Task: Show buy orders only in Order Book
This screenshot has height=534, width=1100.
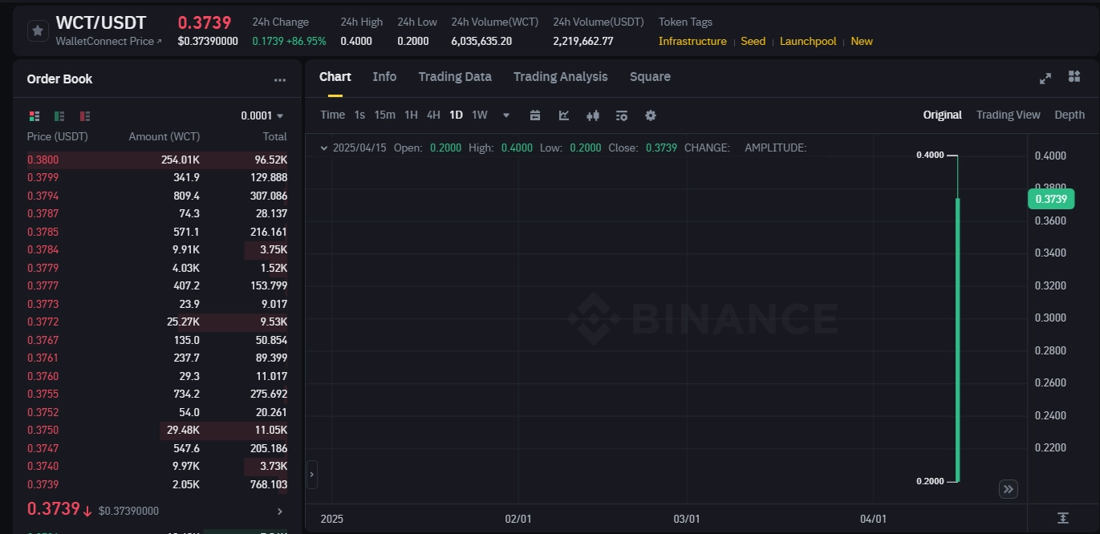Action: point(59,116)
